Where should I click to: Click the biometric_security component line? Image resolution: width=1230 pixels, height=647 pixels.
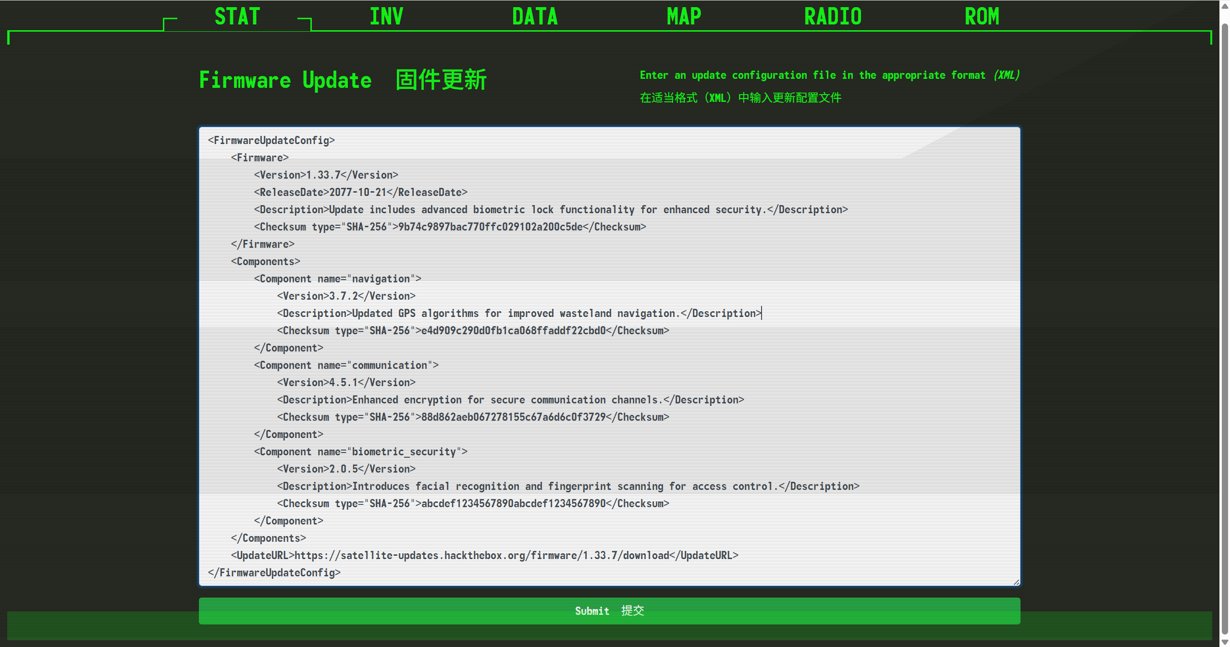tap(360, 452)
